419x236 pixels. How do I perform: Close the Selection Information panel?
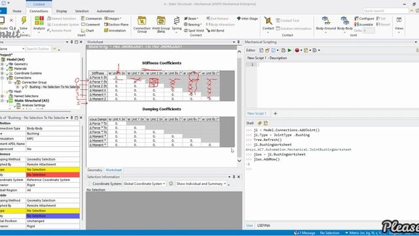point(238,177)
